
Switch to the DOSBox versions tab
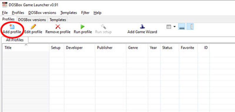pyautogui.click(x=32, y=20)
